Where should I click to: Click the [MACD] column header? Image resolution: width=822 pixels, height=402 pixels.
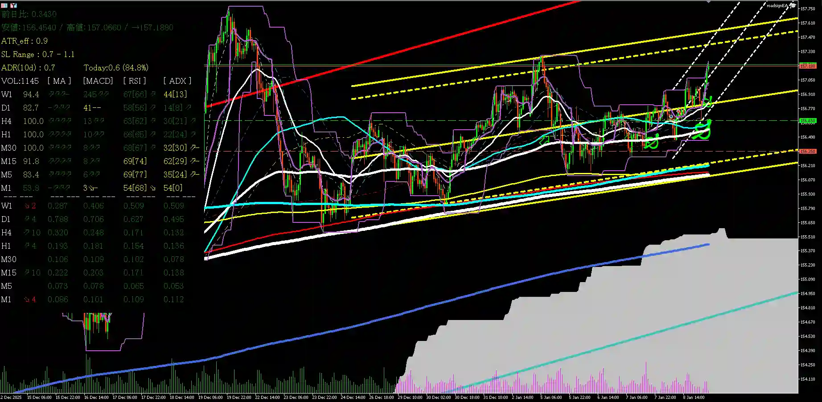(x=98, y=81)
